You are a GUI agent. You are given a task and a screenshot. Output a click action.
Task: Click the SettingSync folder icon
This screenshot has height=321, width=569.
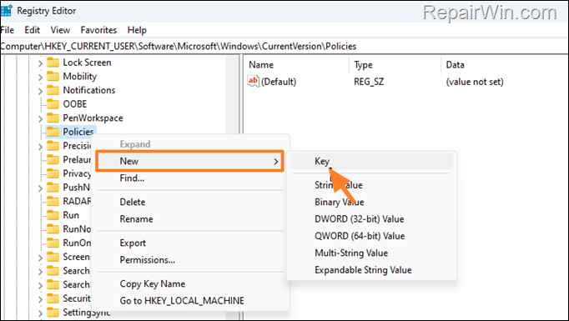[x=53, y=313]
